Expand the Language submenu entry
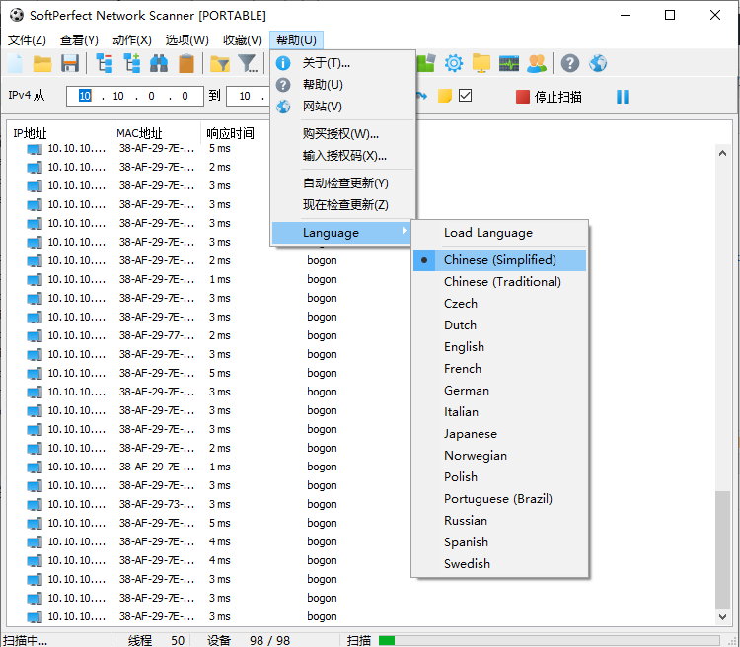This screenshot has width=740, height=647. pos(341,233)
